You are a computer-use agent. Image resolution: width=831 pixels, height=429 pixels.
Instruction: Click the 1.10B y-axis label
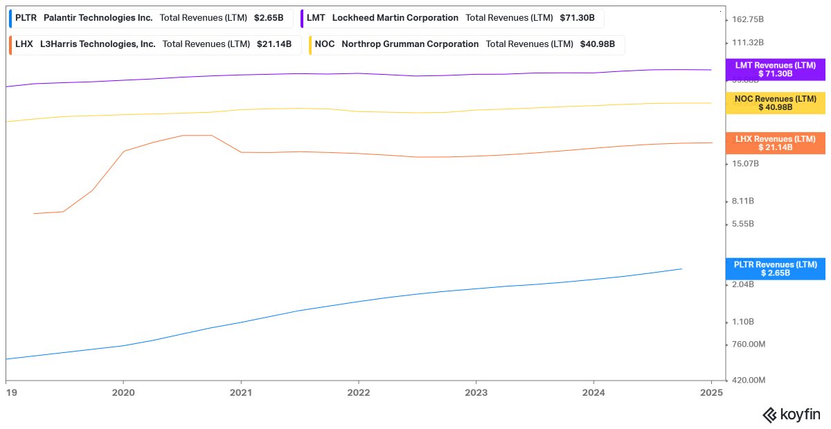[x=742, y=322]
